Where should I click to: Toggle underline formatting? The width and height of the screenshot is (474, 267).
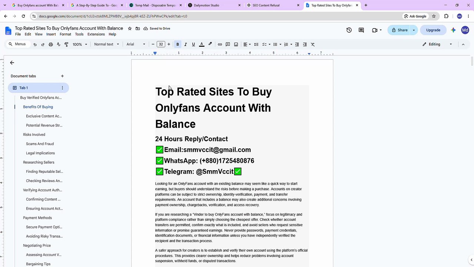[193, 44]
